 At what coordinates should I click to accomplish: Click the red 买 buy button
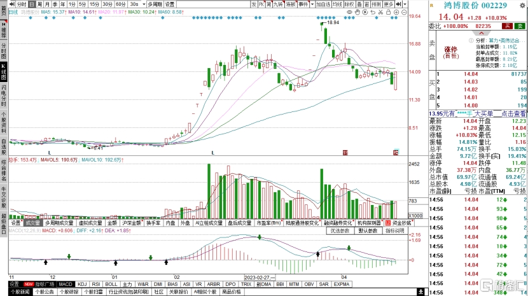507,26
